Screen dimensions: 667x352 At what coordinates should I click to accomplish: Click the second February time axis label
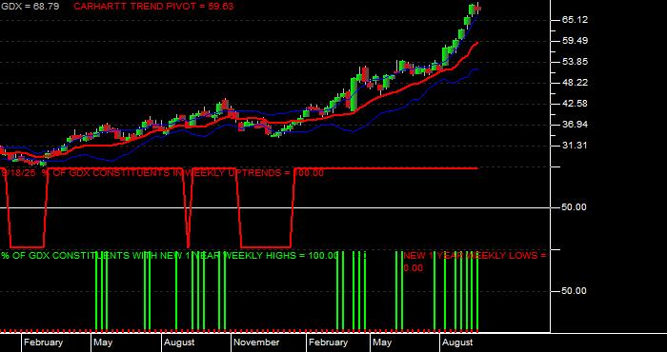tap(329, 342)
